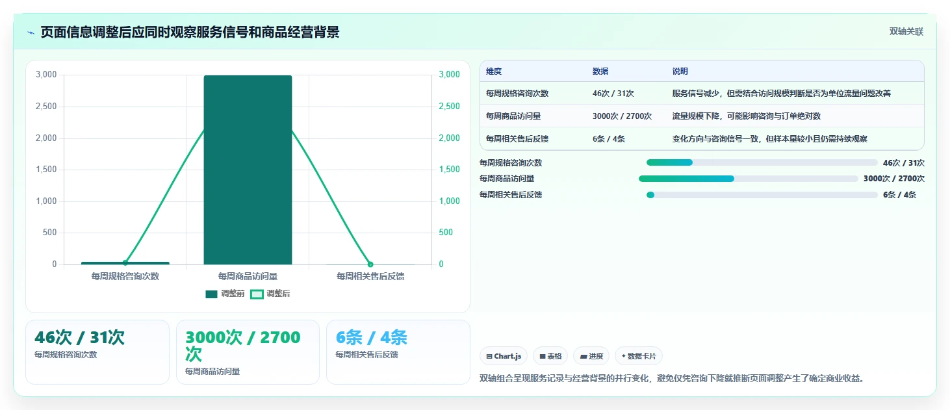Image resolution: width=950 pixels, height=410 pixels.
Task: Click 每周商品访问量 label in the progress list
Action: (x=507, y=179)
